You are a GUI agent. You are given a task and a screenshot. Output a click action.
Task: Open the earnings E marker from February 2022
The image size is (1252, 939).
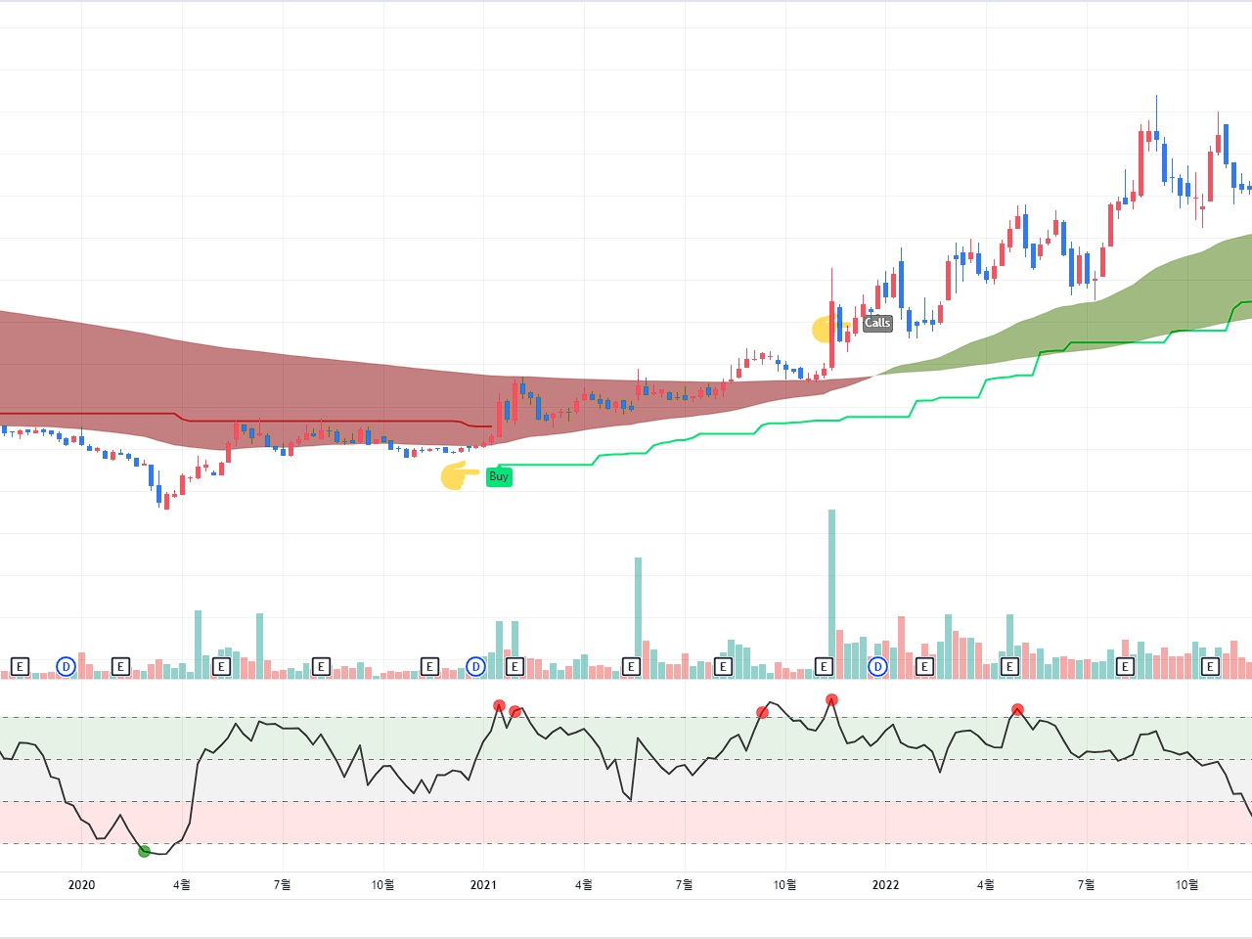[x=924, y=667]
